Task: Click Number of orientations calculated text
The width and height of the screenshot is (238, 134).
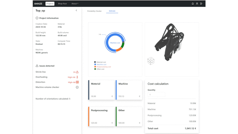Action: (x=53, y=99)
